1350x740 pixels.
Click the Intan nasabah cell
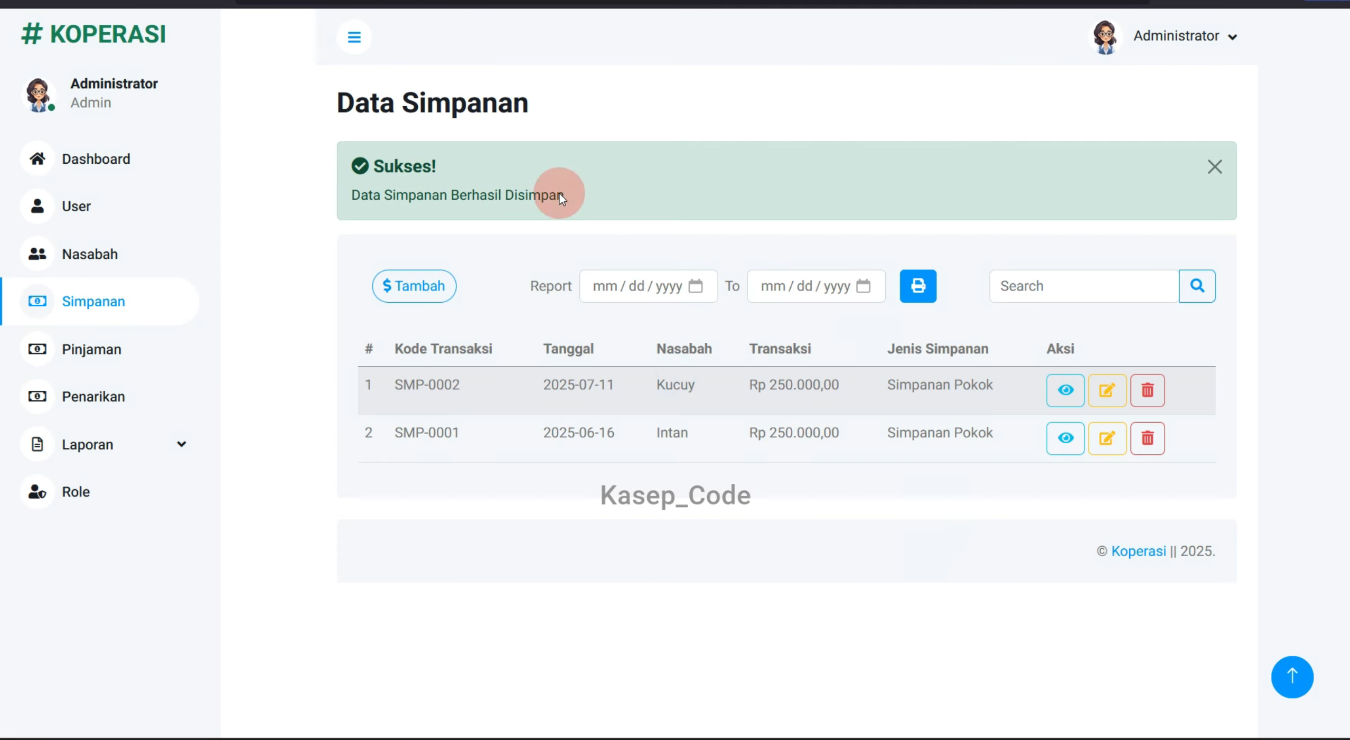672,433
